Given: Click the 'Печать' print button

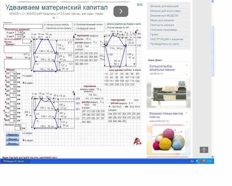Looking at the screenshot, I should point(12,144).
